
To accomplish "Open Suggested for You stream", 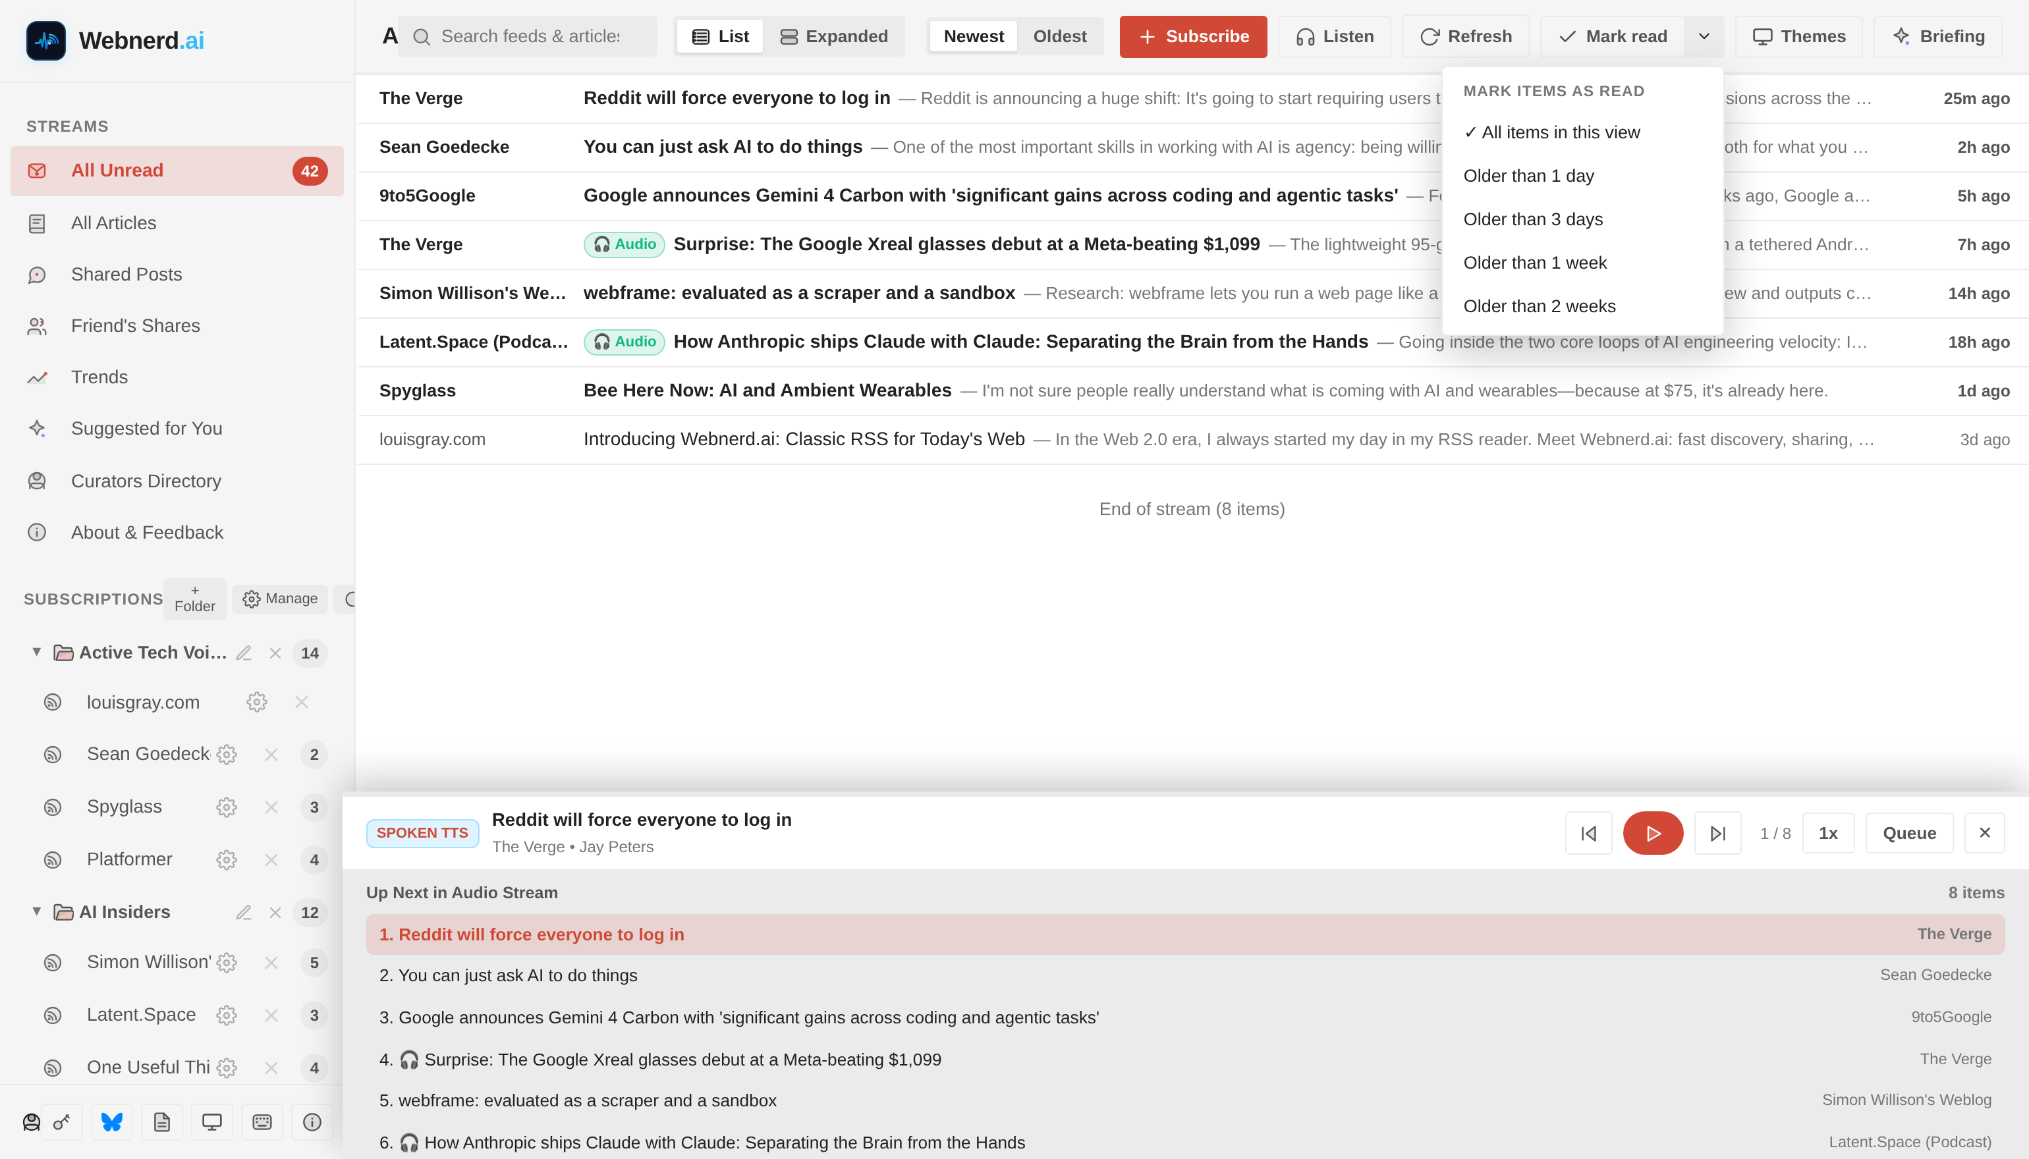I will pyautogui.click(x=177, y=428).
